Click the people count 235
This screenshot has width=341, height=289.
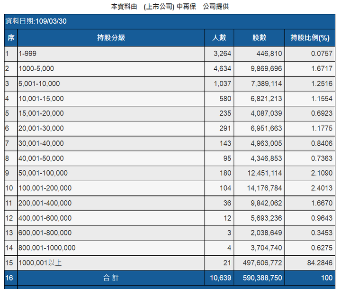pos(225,113)
